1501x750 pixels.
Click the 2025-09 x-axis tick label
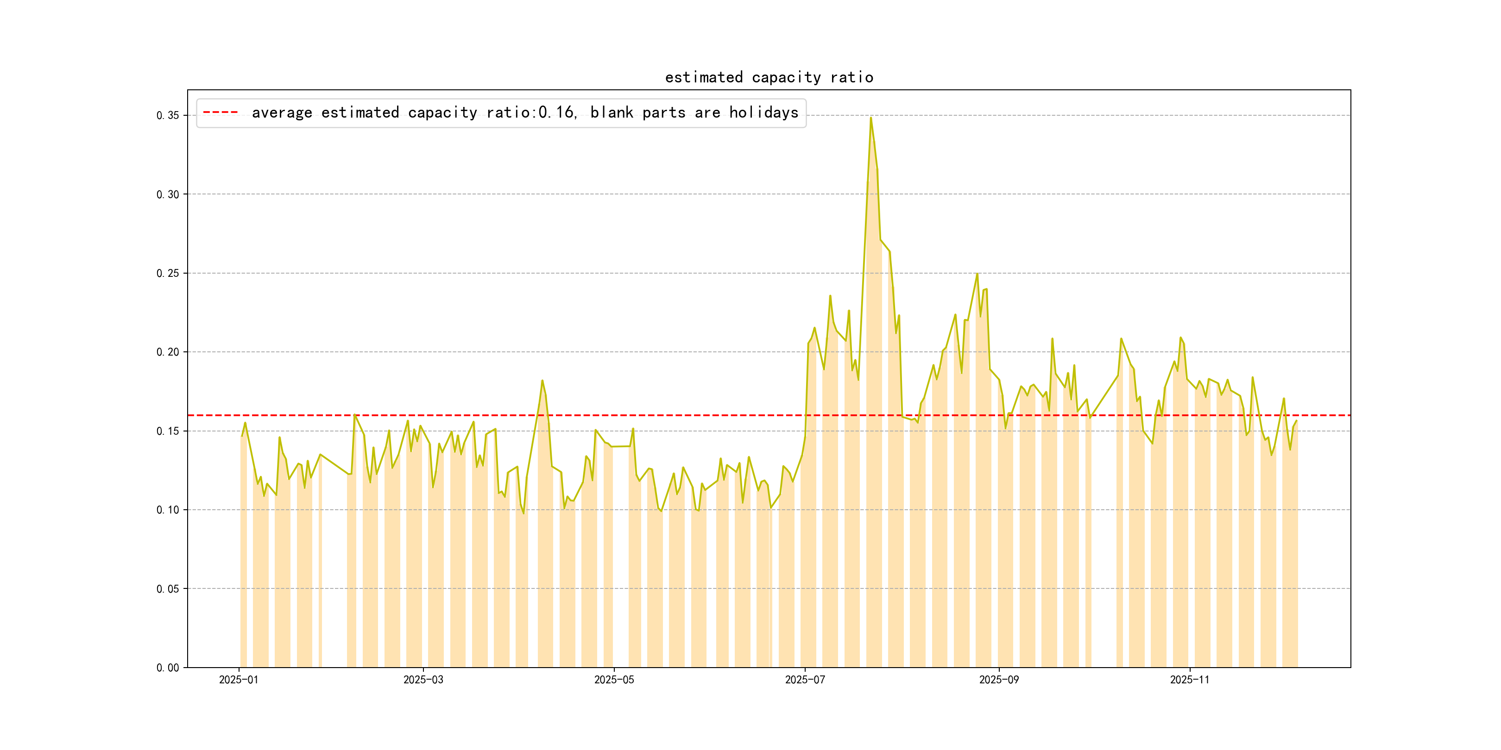pos(999,680)
